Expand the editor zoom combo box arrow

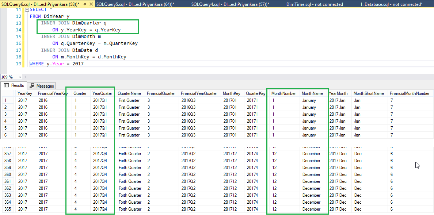tap(20, 77)
